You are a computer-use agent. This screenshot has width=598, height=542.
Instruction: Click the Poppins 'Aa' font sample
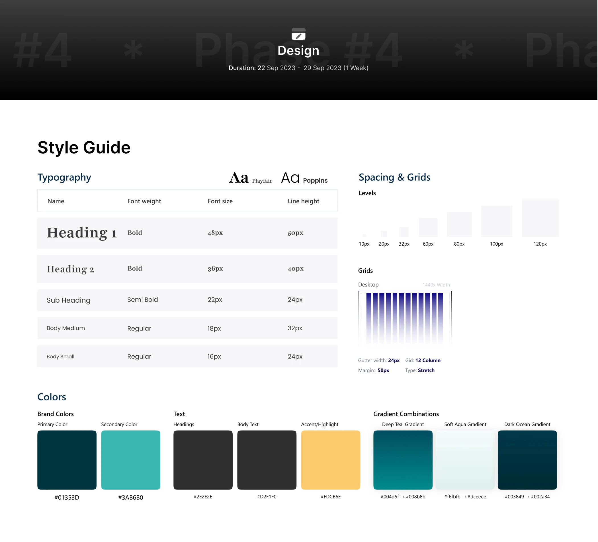click(290, 178)
